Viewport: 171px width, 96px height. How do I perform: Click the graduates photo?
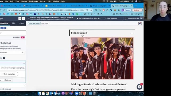point(102,58)
